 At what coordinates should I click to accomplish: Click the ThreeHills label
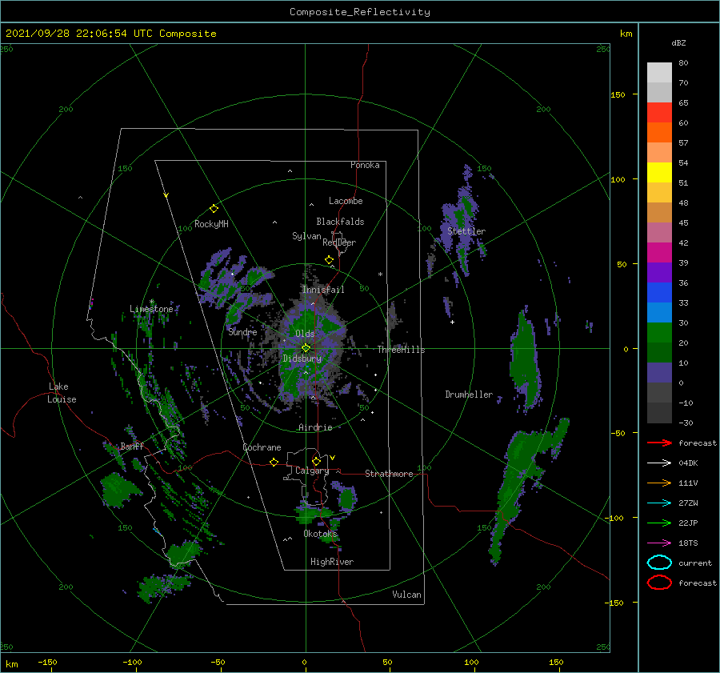(x=402, y=350)
